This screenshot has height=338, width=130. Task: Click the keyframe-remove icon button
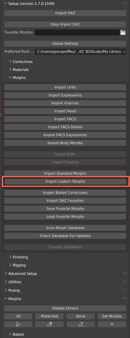click(81, 324)
